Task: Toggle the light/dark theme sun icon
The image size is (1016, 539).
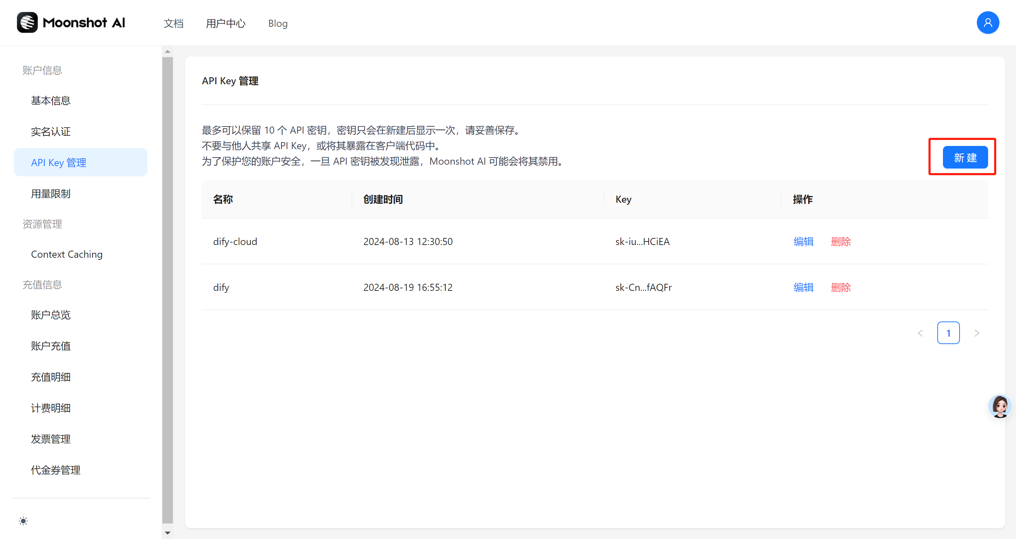Action: (23, 521)
